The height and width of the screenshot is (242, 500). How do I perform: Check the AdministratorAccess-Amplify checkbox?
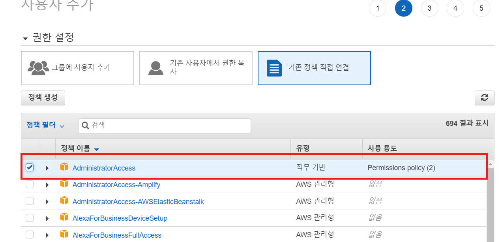pyautogui.click(x=30, y=184)
